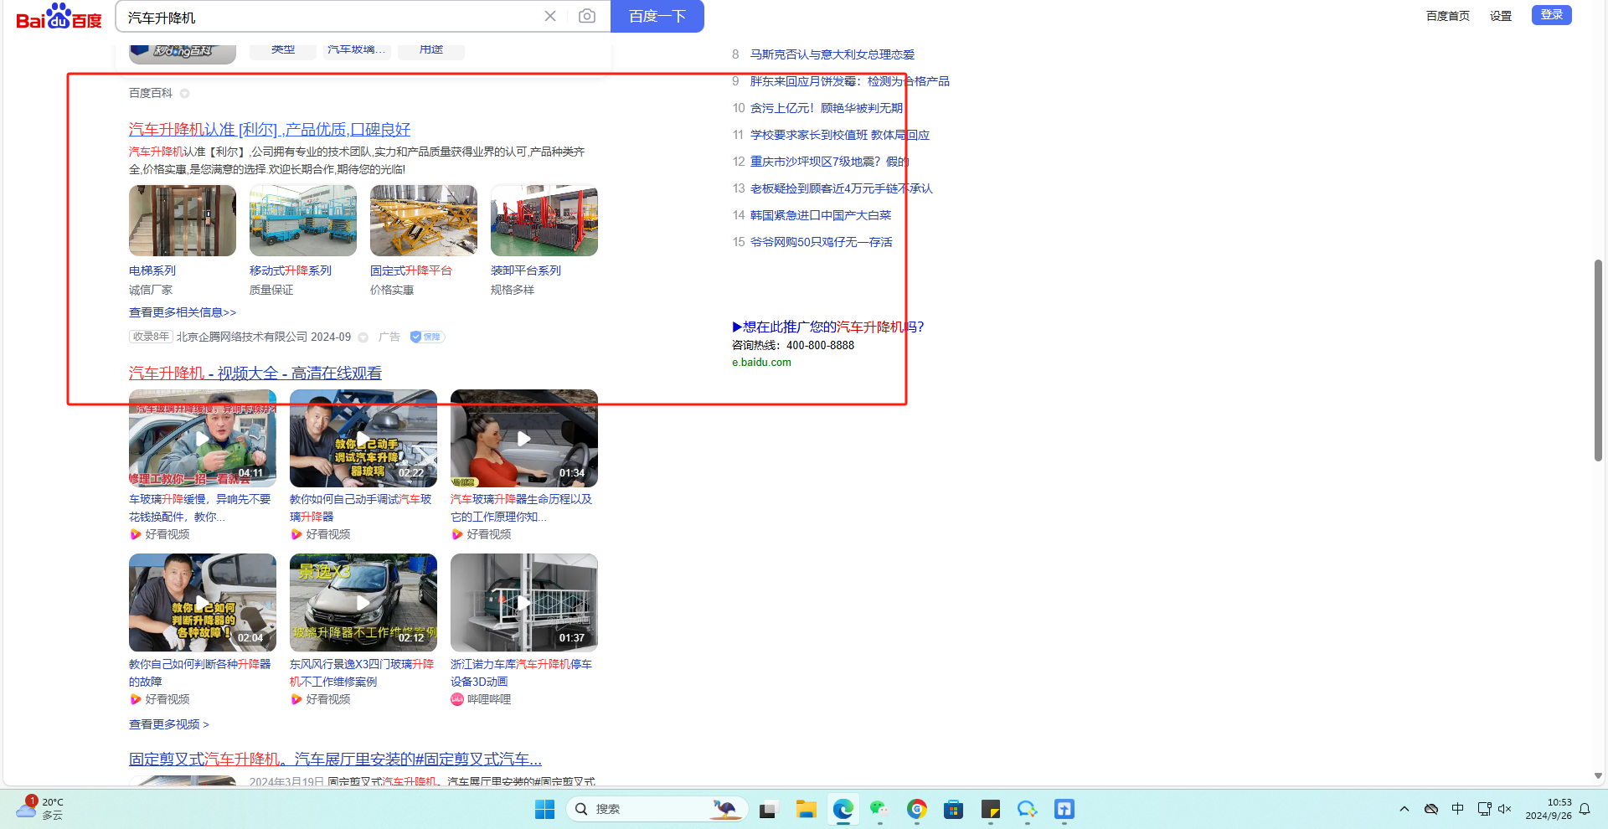
Task: Click the 哔哩哔哩 source icon
Action: point(457,699)
